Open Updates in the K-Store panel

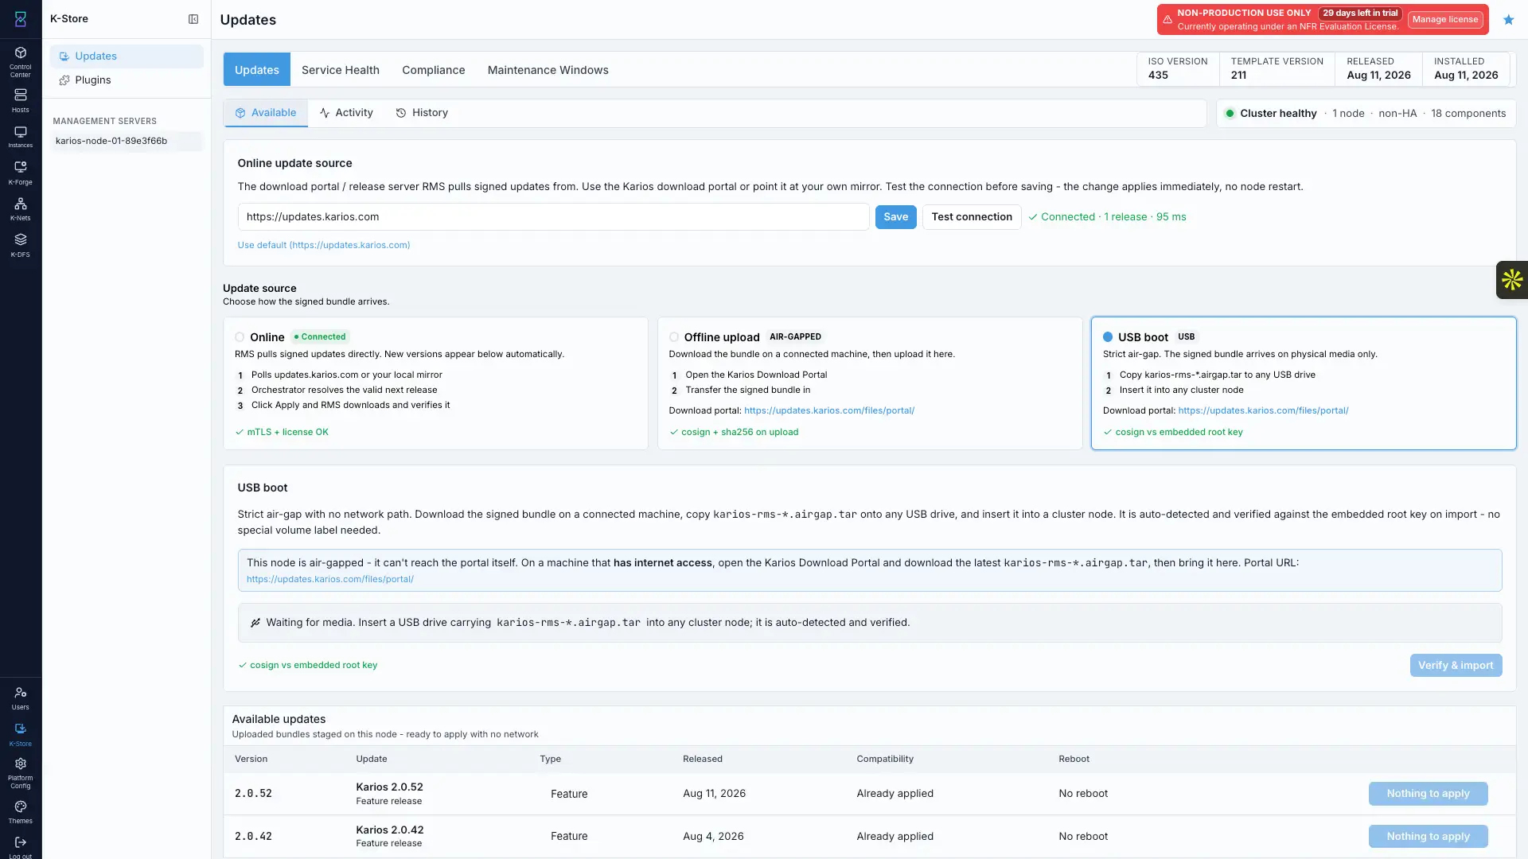point(127,56)
